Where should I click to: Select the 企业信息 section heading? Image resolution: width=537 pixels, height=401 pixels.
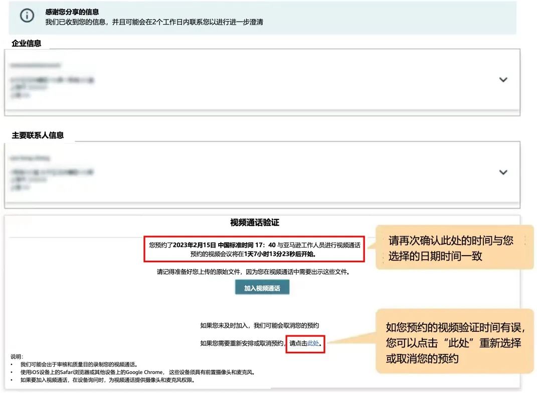pyautogui.click(x=27, y=44)
